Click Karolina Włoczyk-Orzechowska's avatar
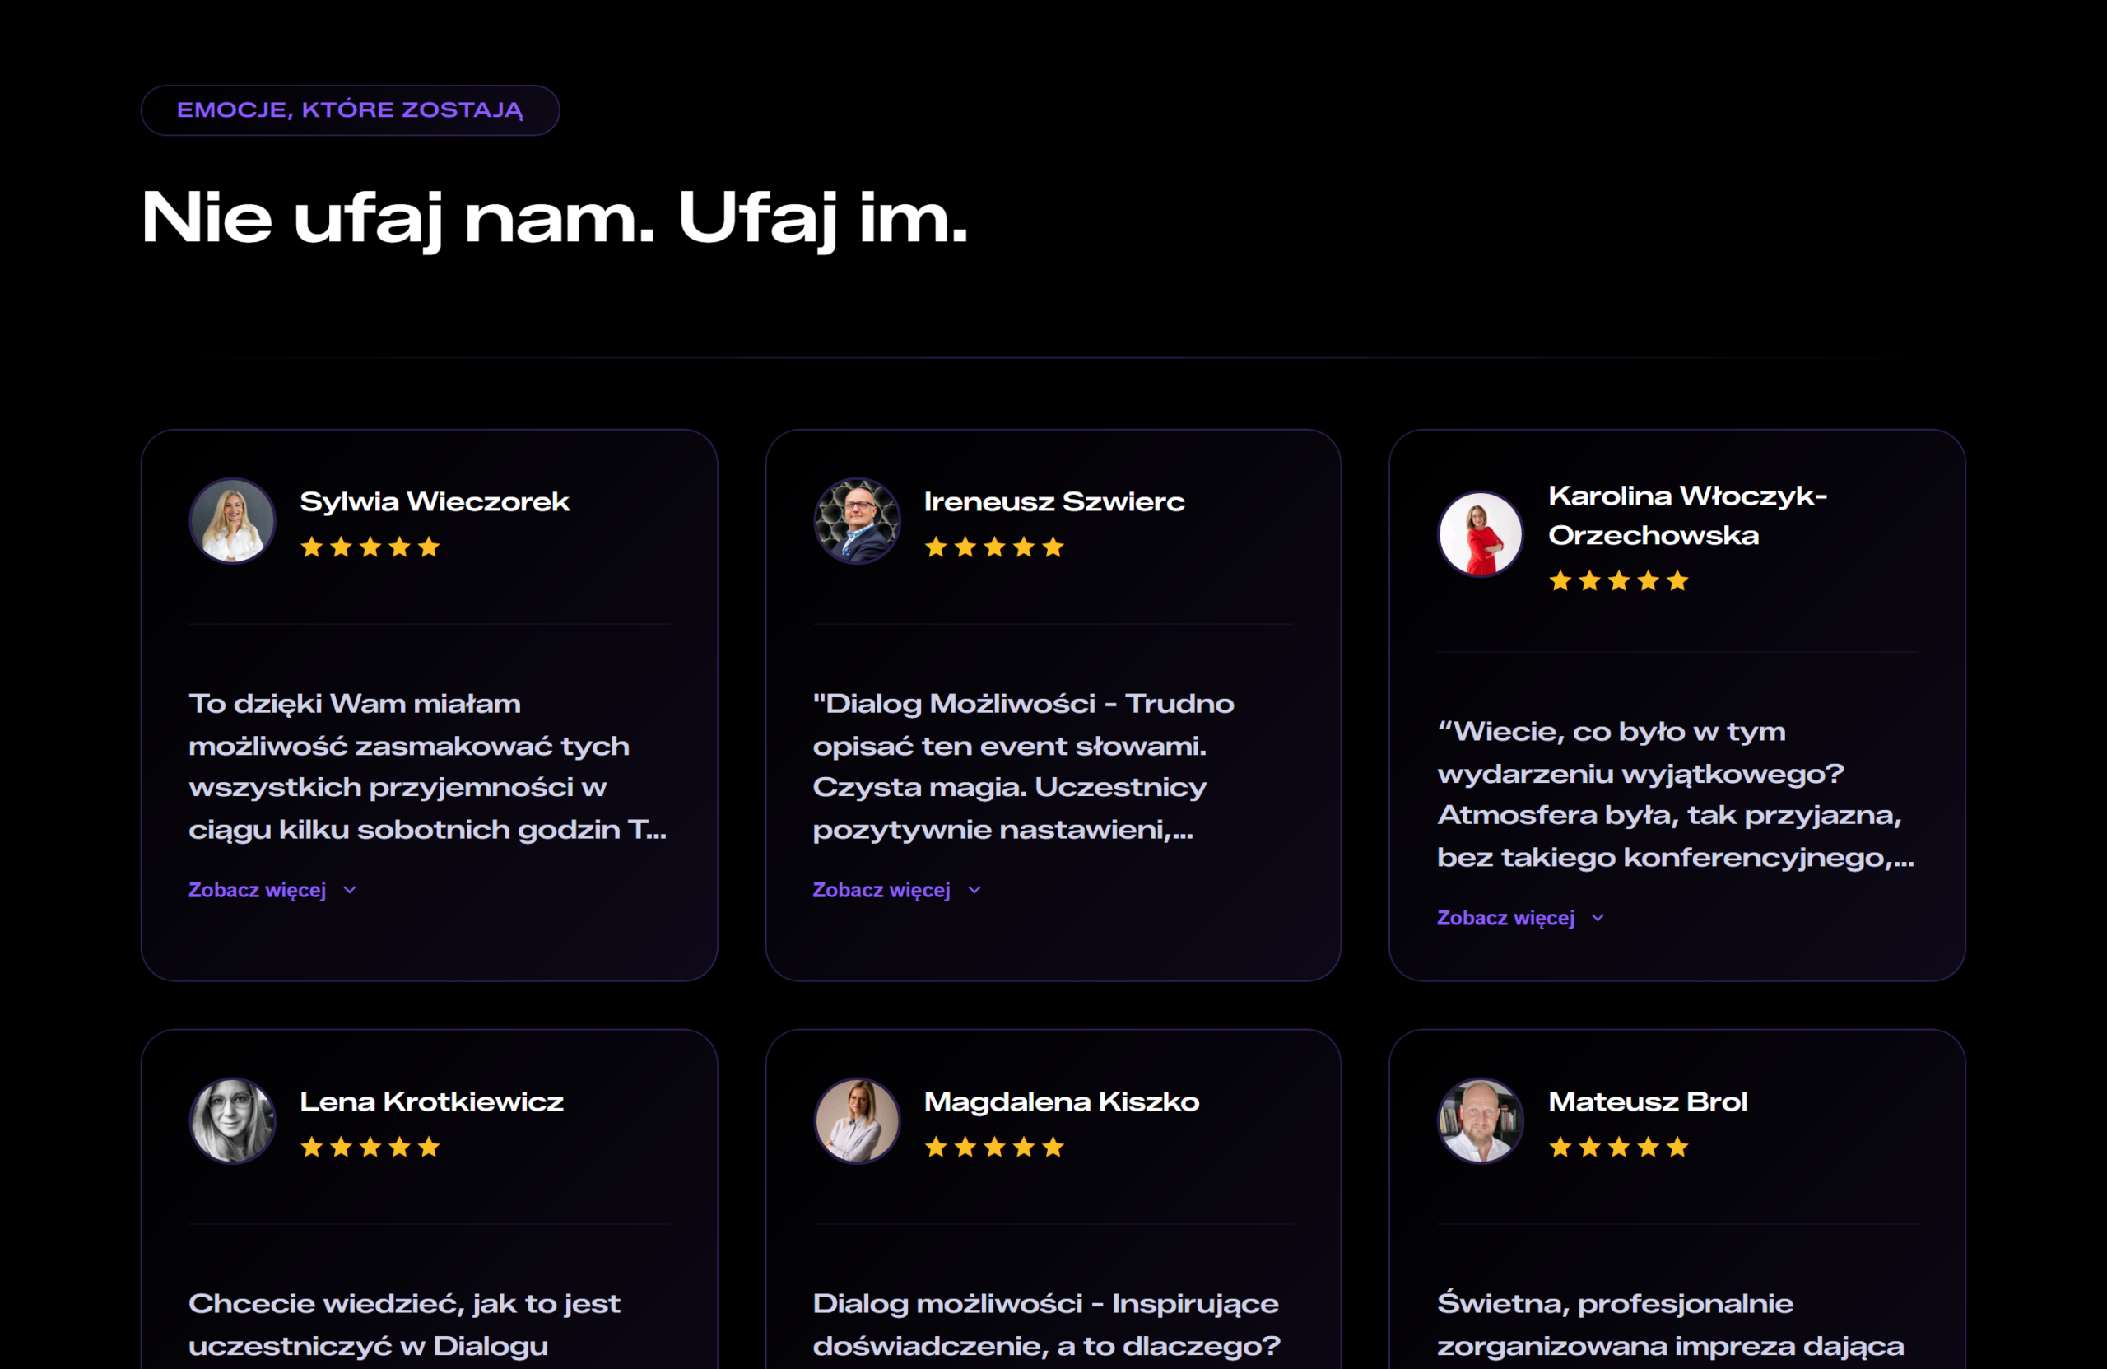 tap(1480, 534)
